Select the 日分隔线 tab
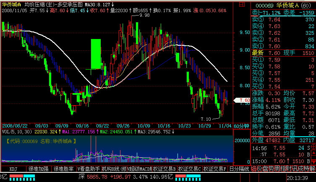This screenshot has width=316, height=182. tap(239, 169)
